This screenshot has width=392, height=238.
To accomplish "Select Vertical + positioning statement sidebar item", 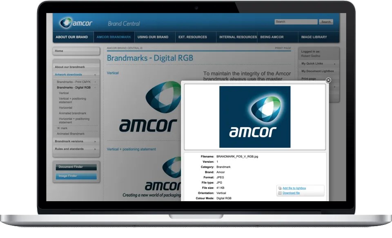I will tap(73, 100).
